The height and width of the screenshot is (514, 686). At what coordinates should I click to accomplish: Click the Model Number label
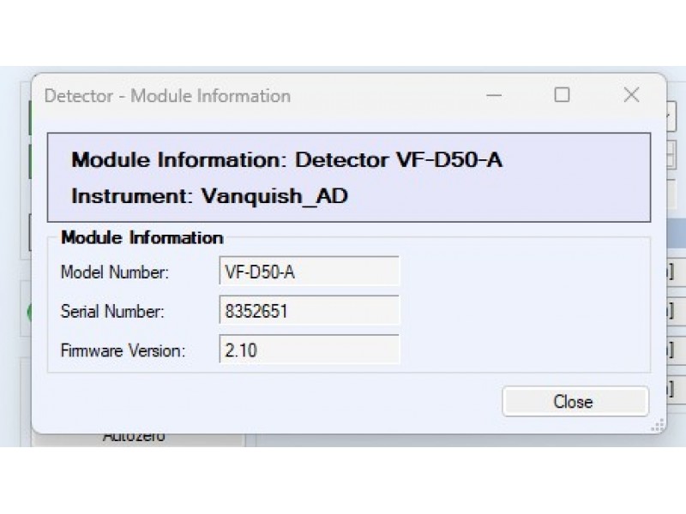114,272
